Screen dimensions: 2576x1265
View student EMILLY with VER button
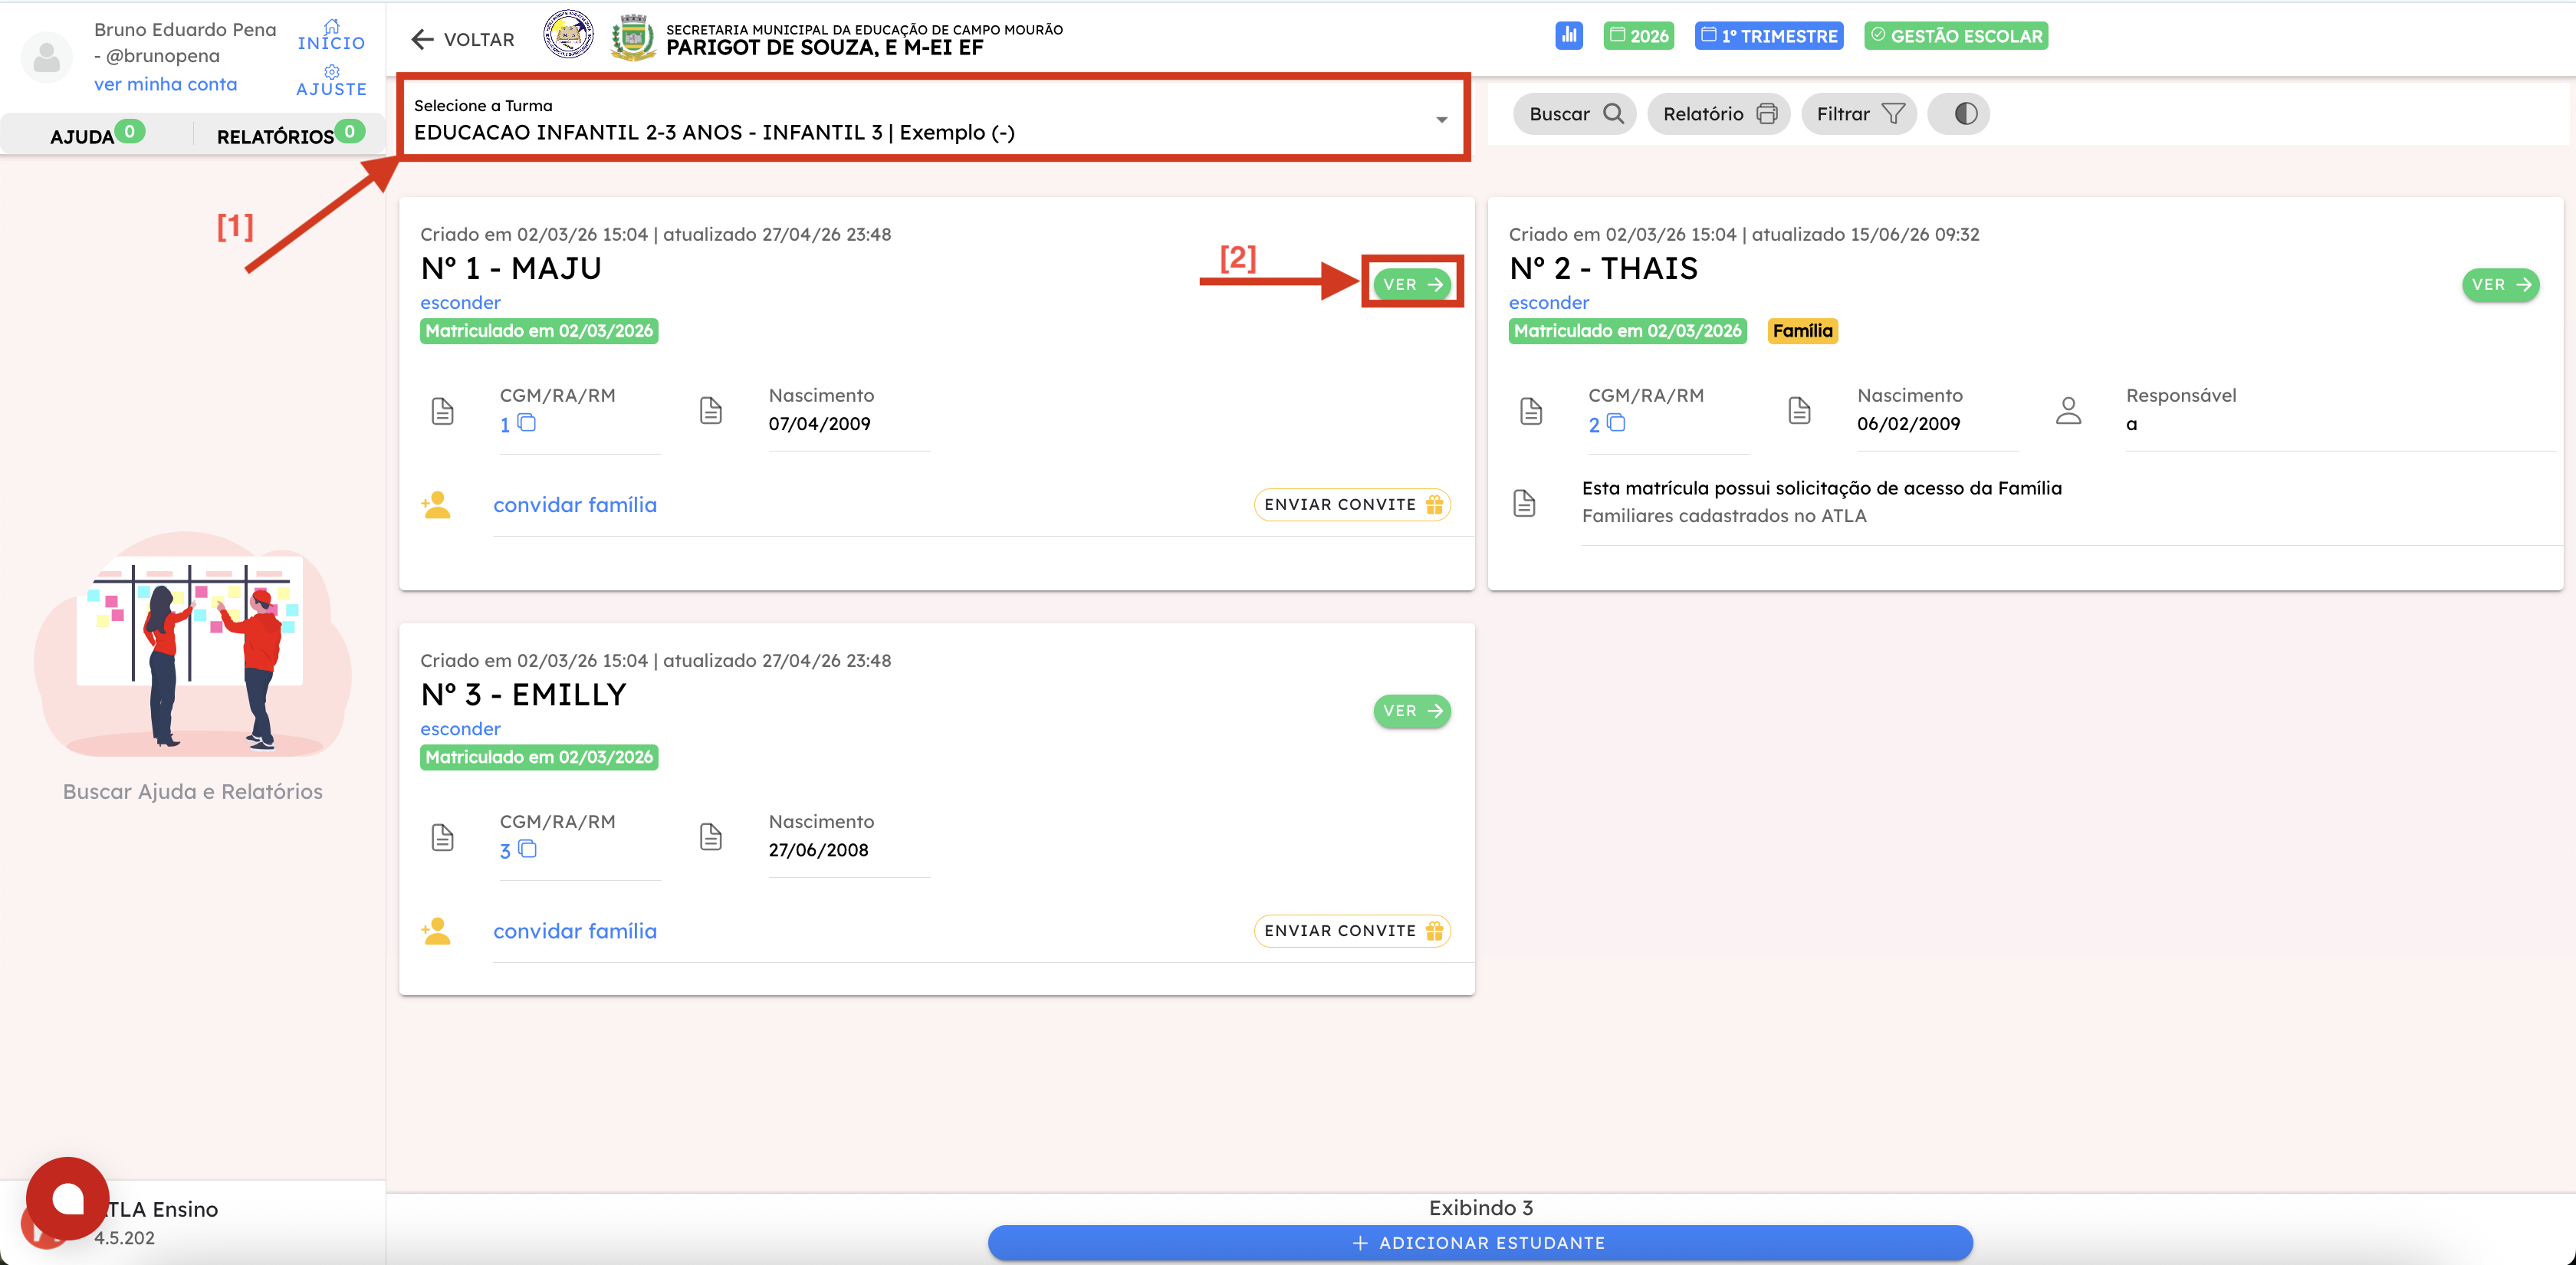pyautogui.click(x=1412, y=711)
